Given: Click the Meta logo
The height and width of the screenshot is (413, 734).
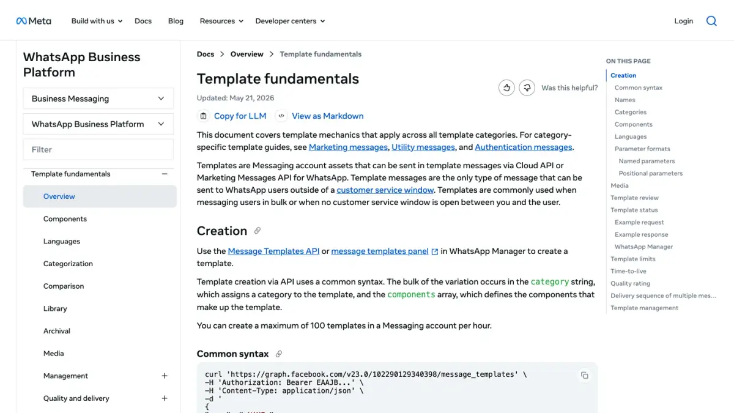Looking at the screenshot, I should [34, 21].
